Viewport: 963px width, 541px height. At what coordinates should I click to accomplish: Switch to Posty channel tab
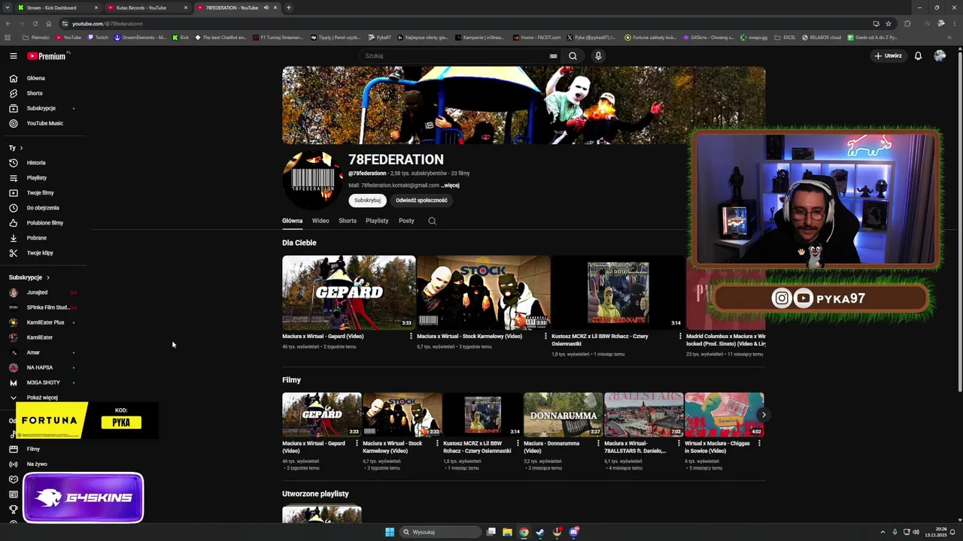[x=406, y=221]
